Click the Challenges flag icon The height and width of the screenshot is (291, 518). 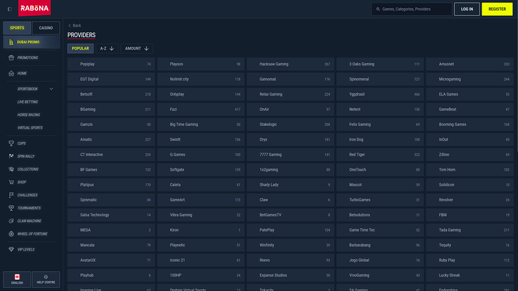pyautogui.click(x=11, y=195)
